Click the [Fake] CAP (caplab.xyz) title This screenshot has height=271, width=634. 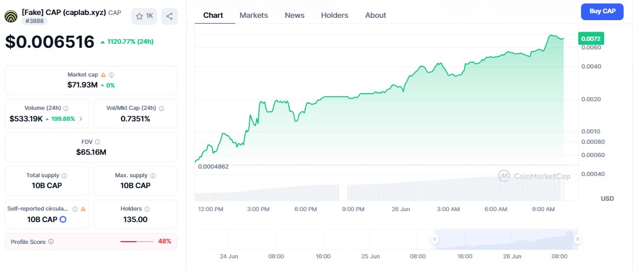pos(64,12)
